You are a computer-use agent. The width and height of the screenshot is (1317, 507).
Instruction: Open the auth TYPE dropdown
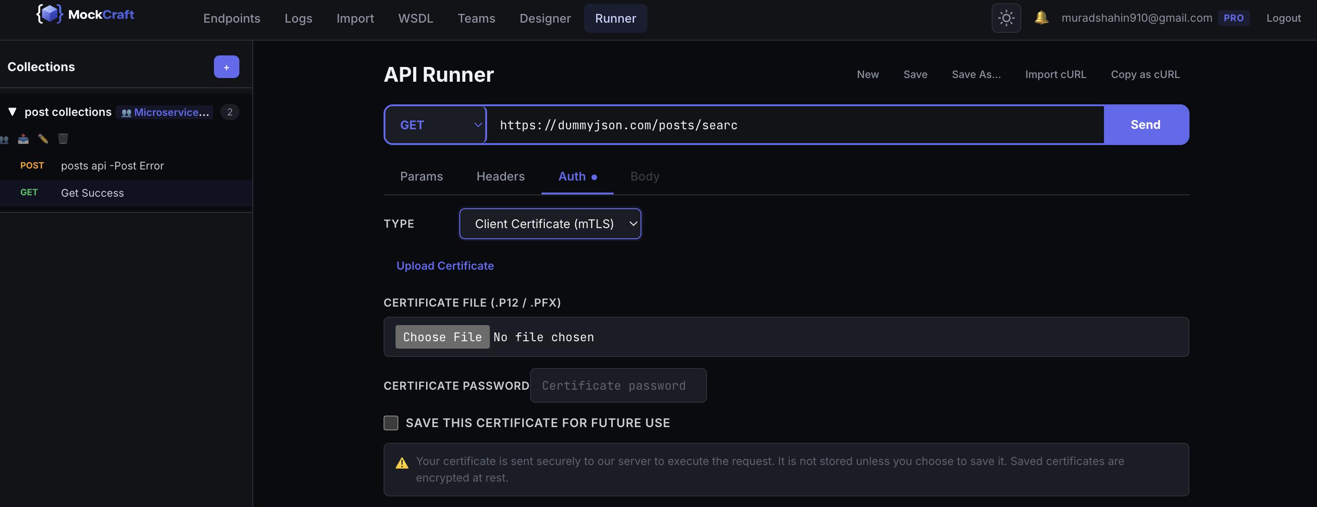(549, 224)
